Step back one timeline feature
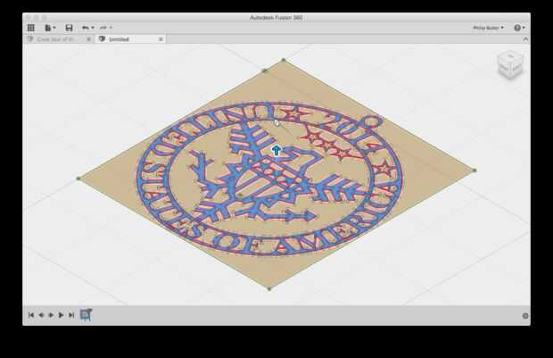Screen dimensions: 553x358 pos(41,315)
